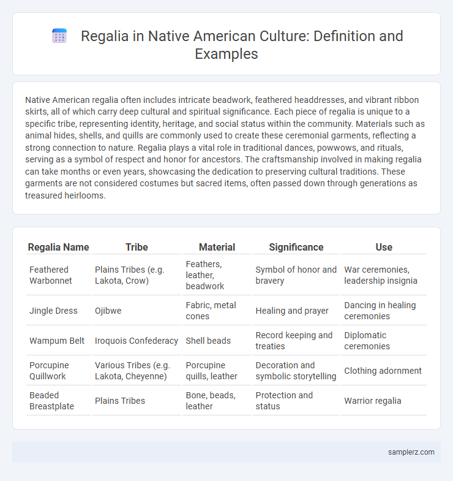
Task: Click the 'Ojibwe' tribe cell
Action: 137,311
